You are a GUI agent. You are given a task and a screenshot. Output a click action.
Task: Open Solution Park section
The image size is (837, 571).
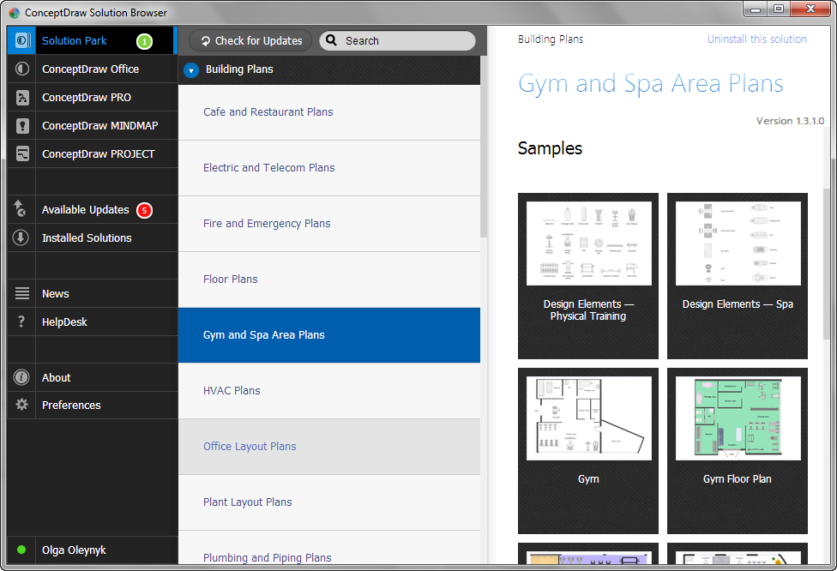(x=91, y=40)
